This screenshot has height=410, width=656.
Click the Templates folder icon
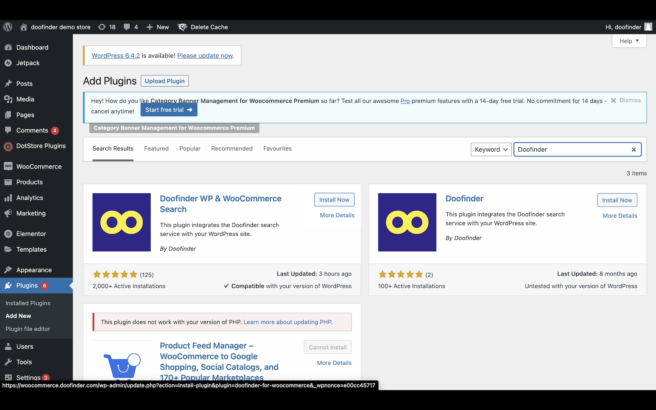[x=8, y=249]
